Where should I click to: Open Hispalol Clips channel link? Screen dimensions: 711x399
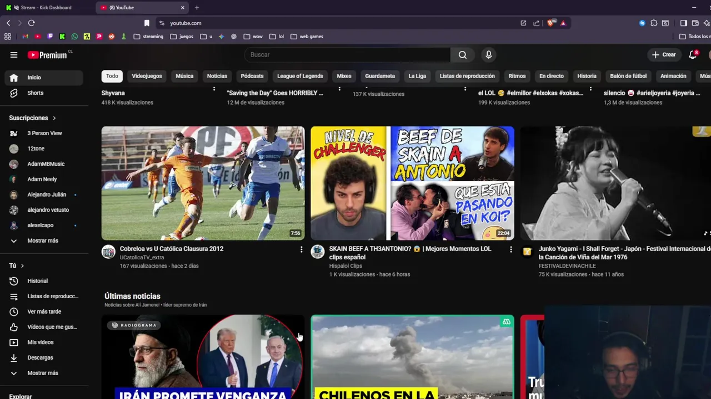tap(346, 266)
